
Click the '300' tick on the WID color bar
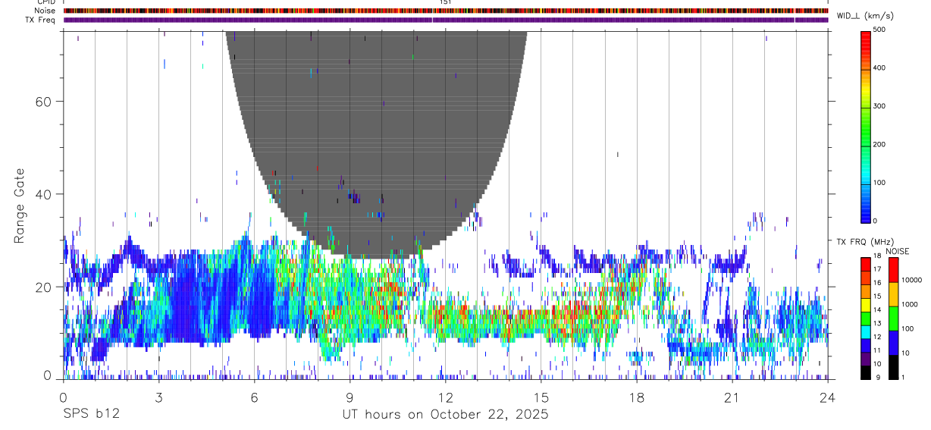click(x=879, y=106)
